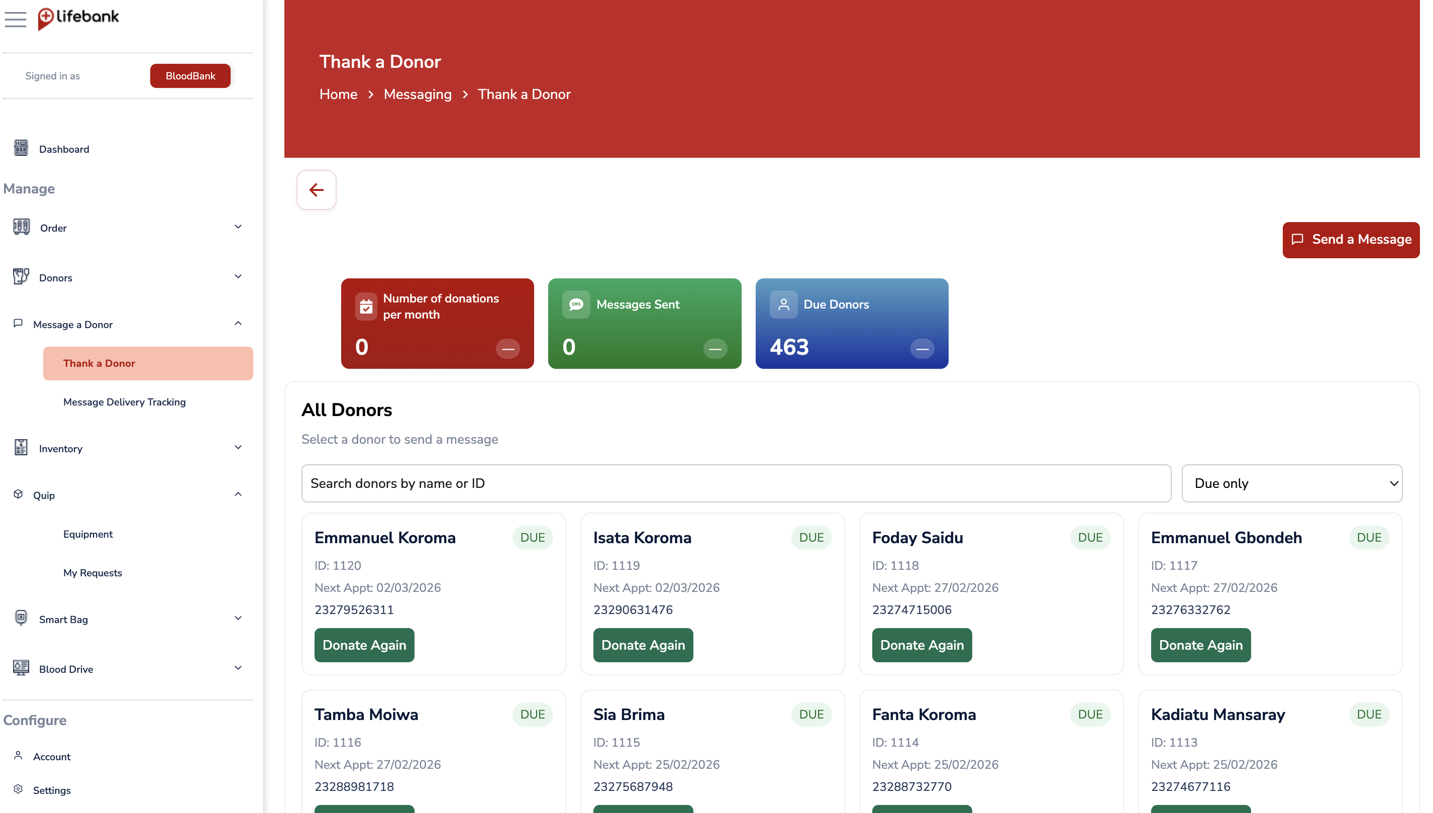Image resolution: width=1433 pixels, height=813 pixels.
Task: Click the Inventory sidebar icon
Action: coord(21,447)
